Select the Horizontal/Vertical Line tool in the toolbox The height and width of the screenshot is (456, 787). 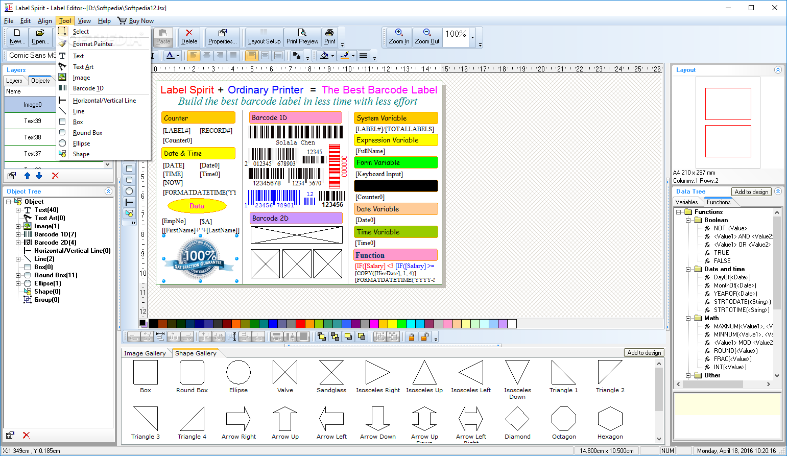pos(129,202)
